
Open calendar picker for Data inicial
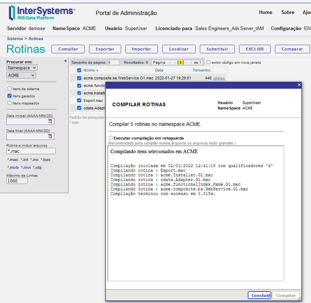pyautogui.click(x=50, y=121)
